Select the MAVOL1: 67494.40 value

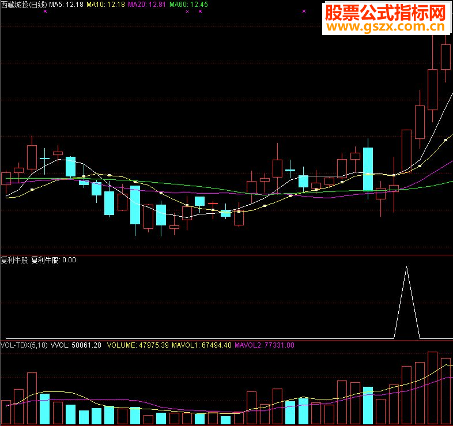pos(202,345)
